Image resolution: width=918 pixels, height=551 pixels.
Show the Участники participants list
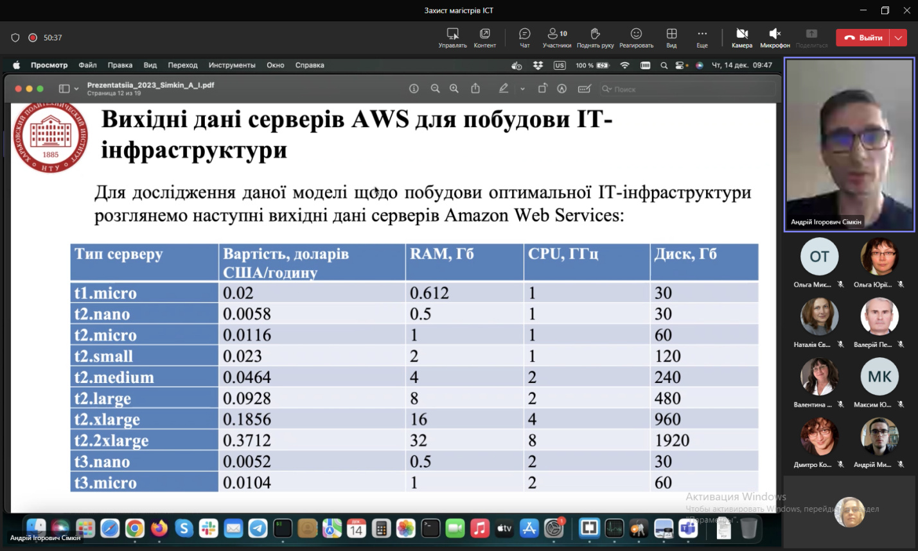[x=557, y=37]
